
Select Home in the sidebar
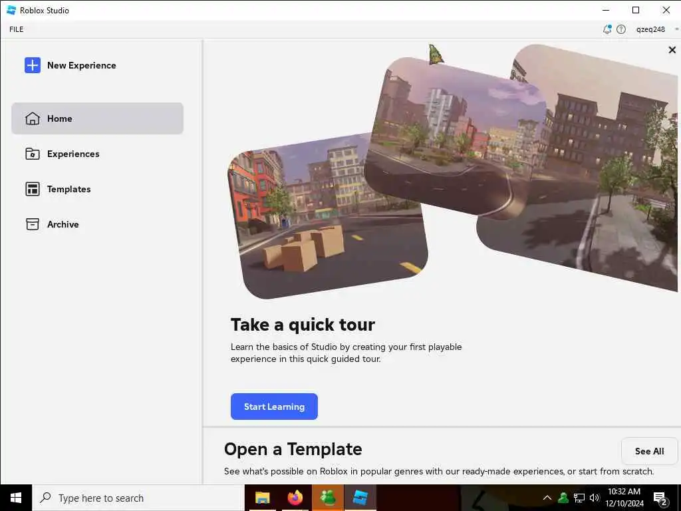[x=97, y=118]
